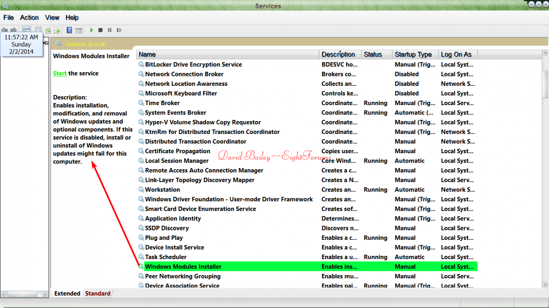
Task: Select KtmRm for Distributed Transaction Coordinator
Action: pyautogui.click(x=212, y=132)
